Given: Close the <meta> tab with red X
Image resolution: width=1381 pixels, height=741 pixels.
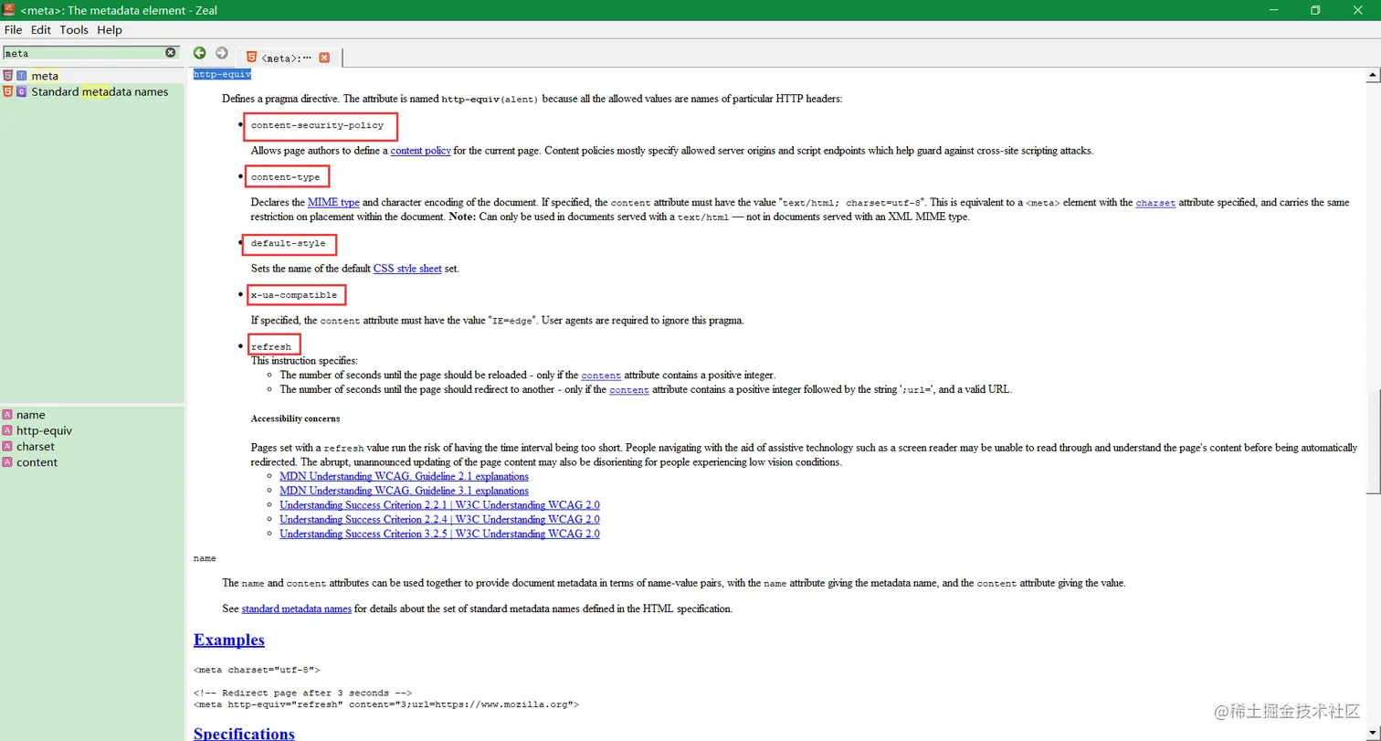Looking at the screenshot, I should [324, 58].
